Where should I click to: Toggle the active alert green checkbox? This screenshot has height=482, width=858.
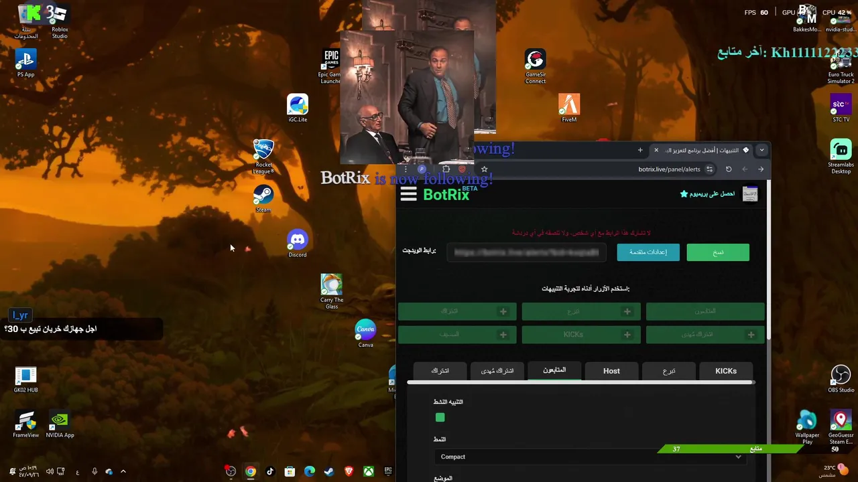440,417
